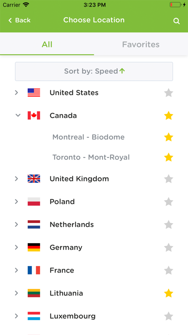Switch to the Favorites tab
Screen dimensions: 188x335
click(141, 44)
